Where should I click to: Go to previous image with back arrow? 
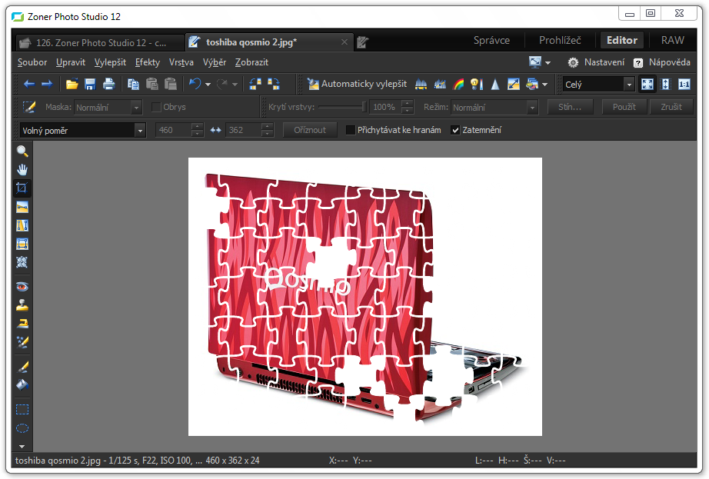point(29,84)
